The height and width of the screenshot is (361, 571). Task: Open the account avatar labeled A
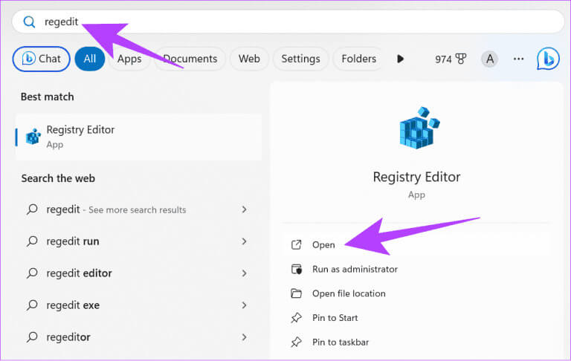click(489, 59)
